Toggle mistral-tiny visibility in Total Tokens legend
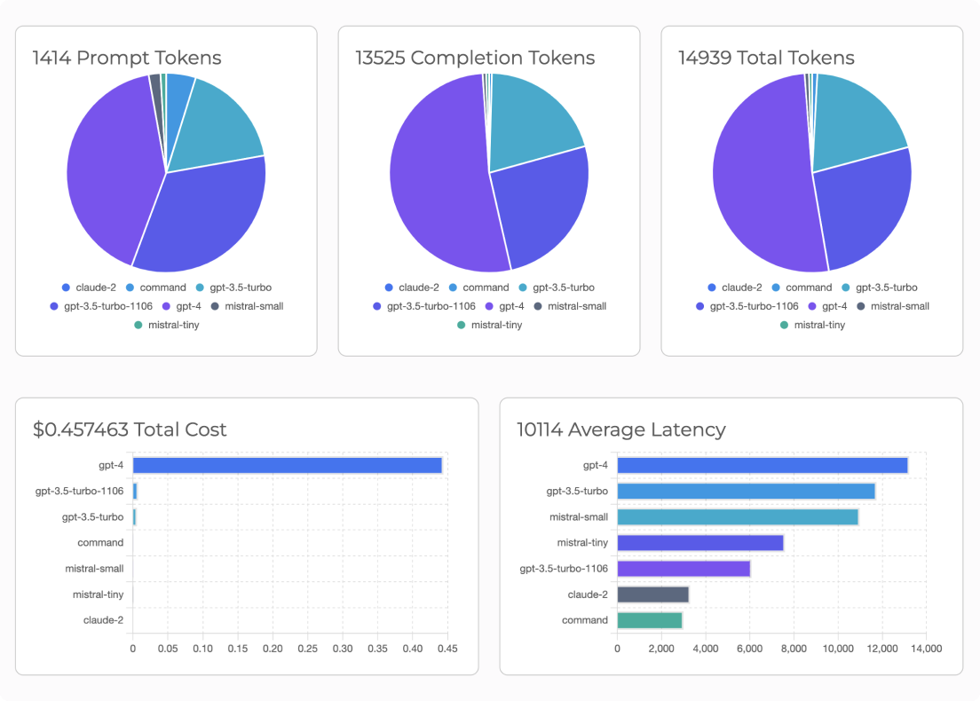Viewport: 980px width, 701px height. pos(784,325)
